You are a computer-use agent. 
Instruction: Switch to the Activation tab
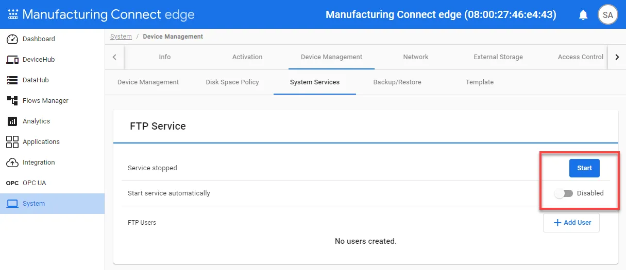247,57
